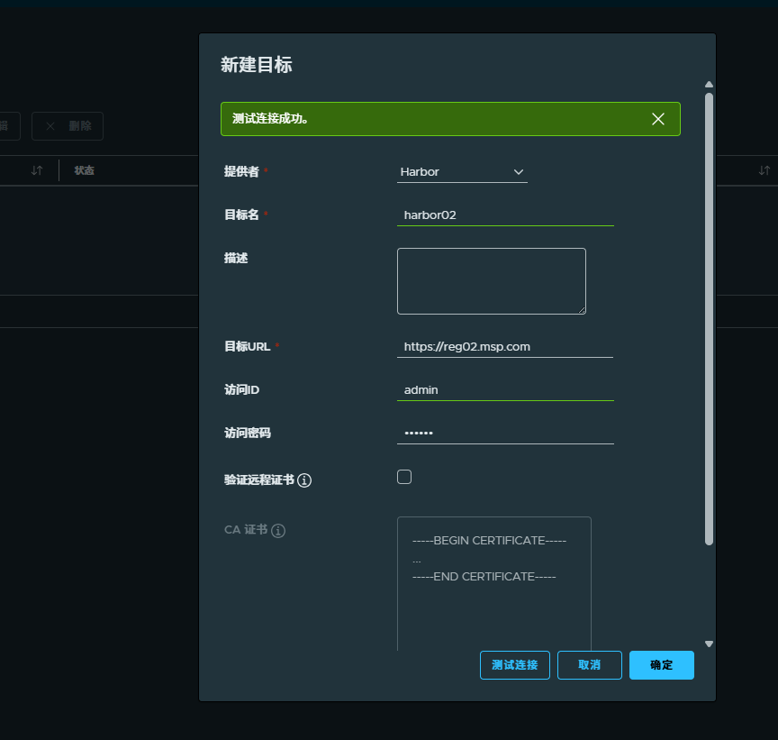Click the chevron arrow of the Harbor dropdown
Image resolution: width=778 pixels, height=740 pixels.
[519, 172]
